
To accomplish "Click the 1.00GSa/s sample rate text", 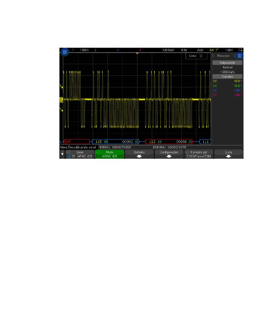I will pyautogui.click(x=227, y=72).
